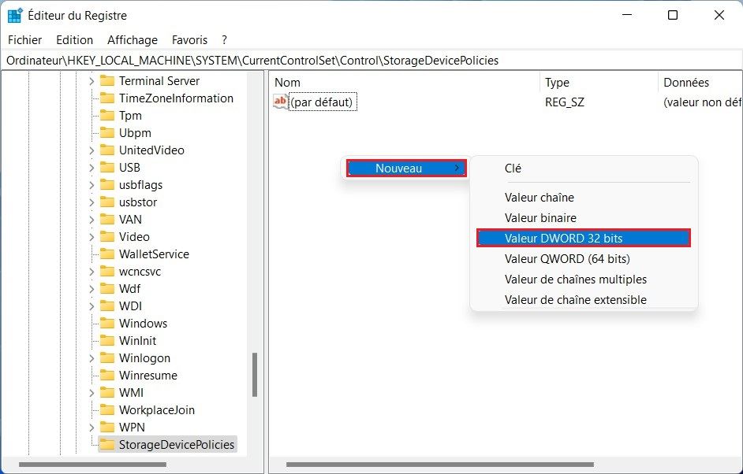This screenshot has height=474, width=743.
Task: Open the Fichier menu
Action: 24,39
